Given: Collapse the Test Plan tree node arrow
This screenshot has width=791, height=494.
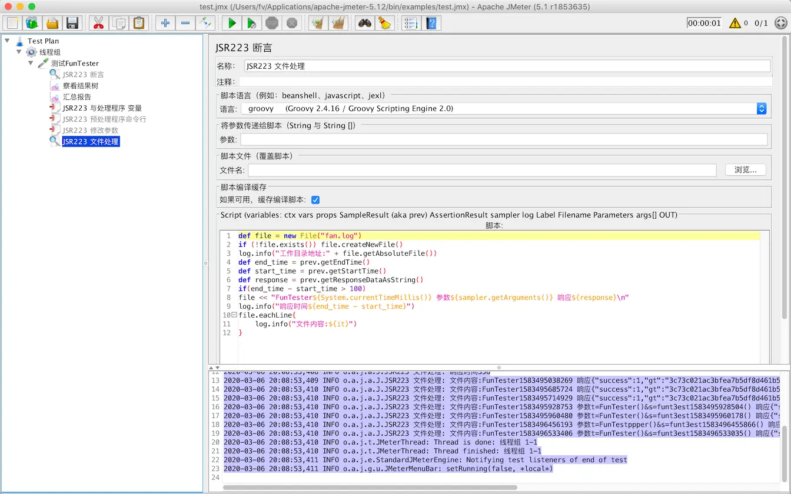Looking at the screenshot, I should 7,41.
